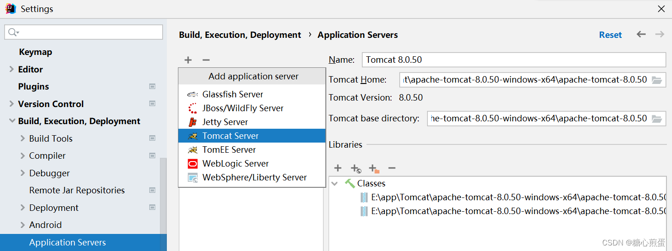The width and height of the screenshot is (672, 251).
Task: Browse for Tomcat base directory folder
Action: [x=657, y=119]
